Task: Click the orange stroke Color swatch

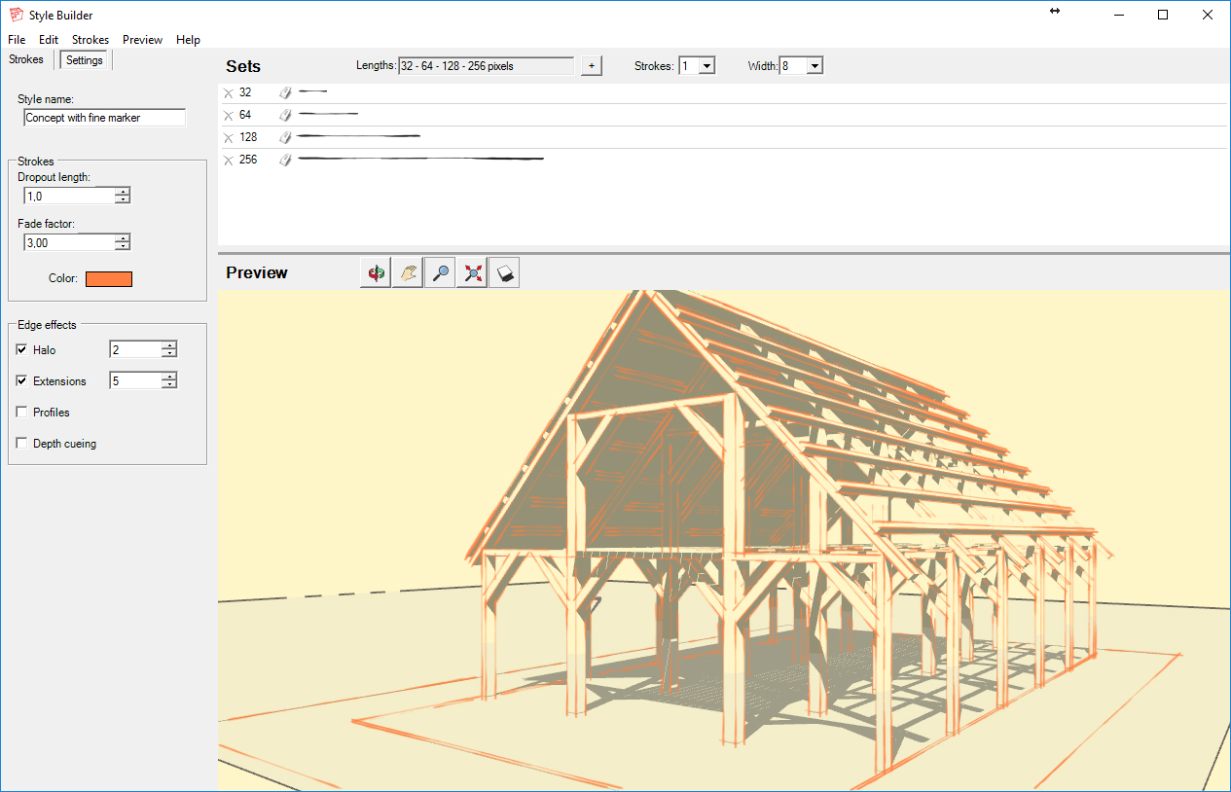Action: click(x=109, y=279)
